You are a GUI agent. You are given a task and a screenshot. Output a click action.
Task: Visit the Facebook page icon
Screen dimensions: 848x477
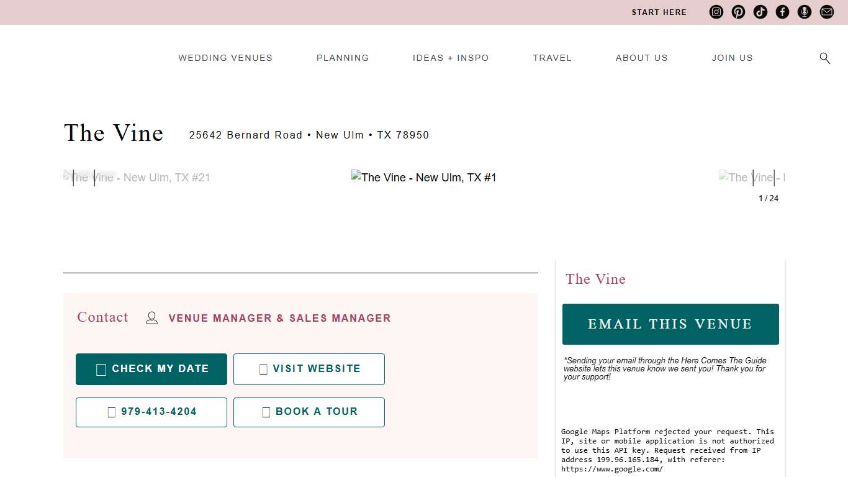coord(782,12)
